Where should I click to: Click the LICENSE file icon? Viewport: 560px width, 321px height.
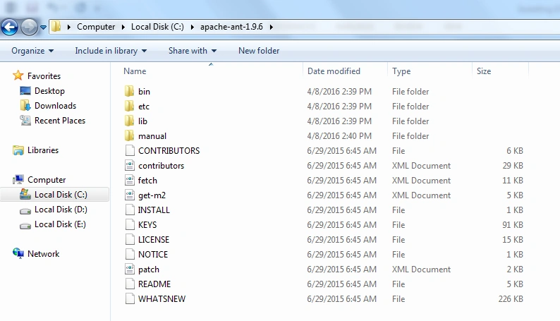point(130,240)
